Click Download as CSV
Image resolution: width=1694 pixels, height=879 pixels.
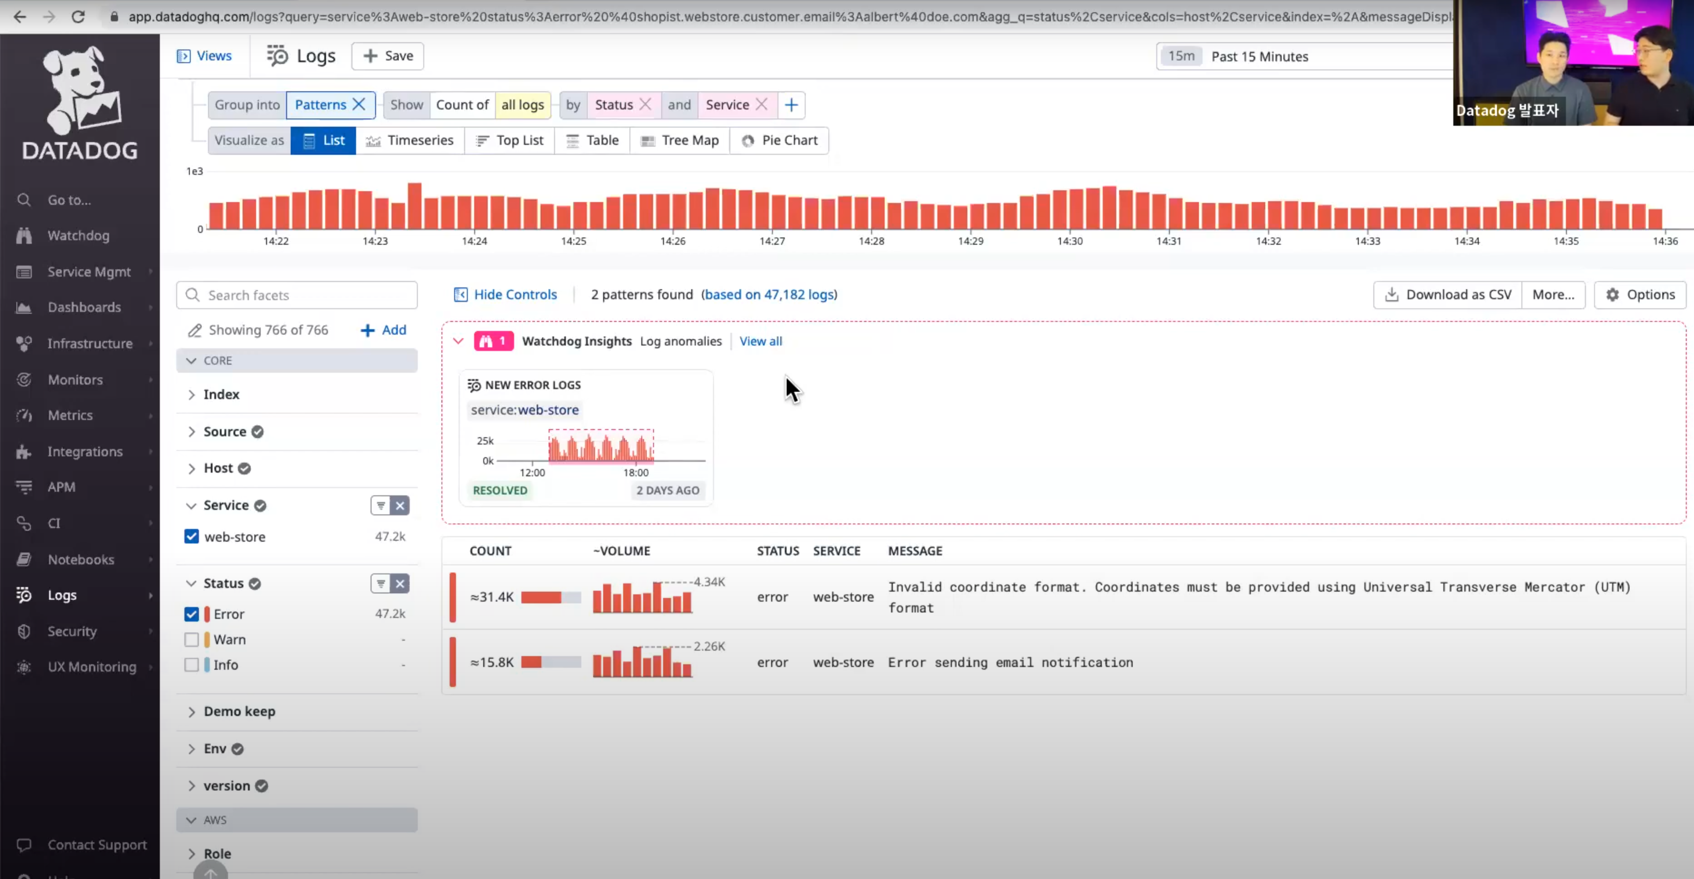click(1448, 295)
